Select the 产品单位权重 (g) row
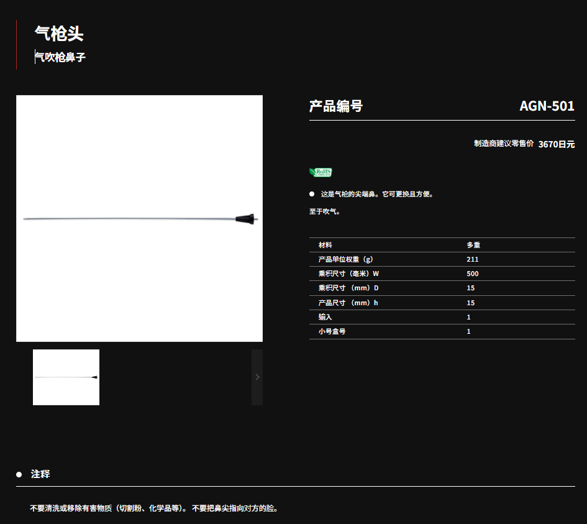587x524 pixels. tap(345, 259)
